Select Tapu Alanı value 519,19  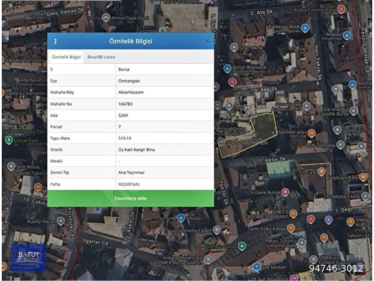pyautogui.click(x=124, y=138)
